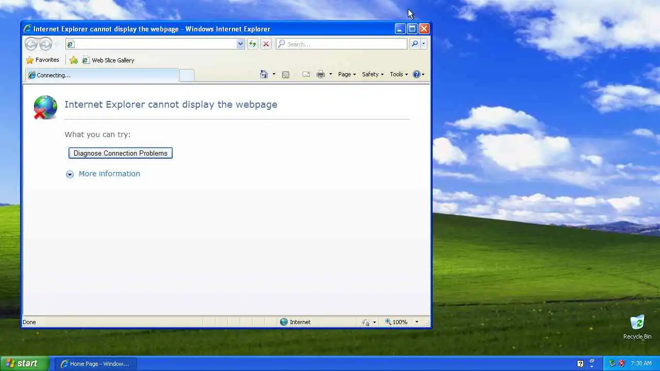The width and height of the screenshot is (660, 371).
Task: Click the red Stop loading button
Action: tap(266, 44)
